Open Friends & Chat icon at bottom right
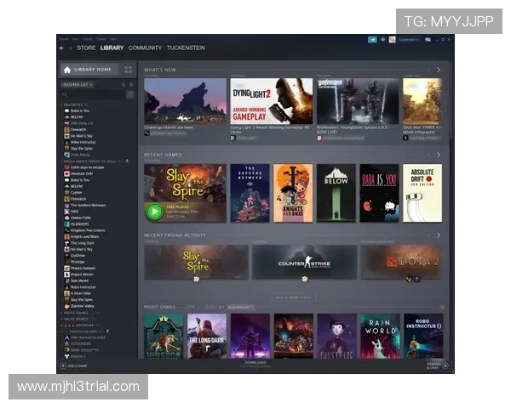The height and width of the screenshot is (408, 511). (445, 365)
